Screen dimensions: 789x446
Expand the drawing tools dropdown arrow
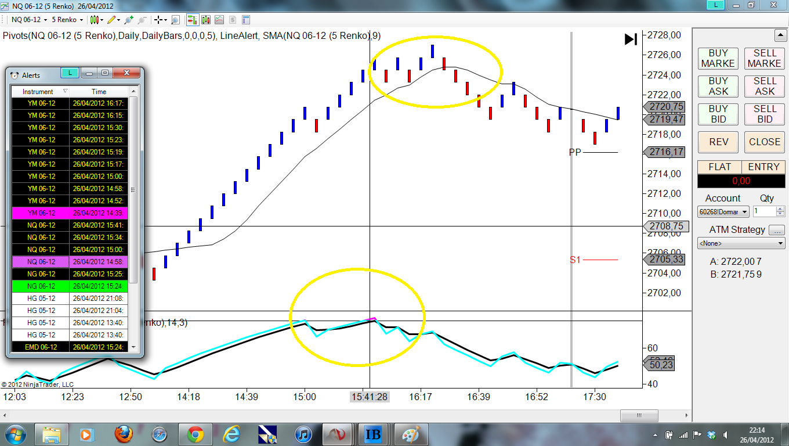(118, 20)
